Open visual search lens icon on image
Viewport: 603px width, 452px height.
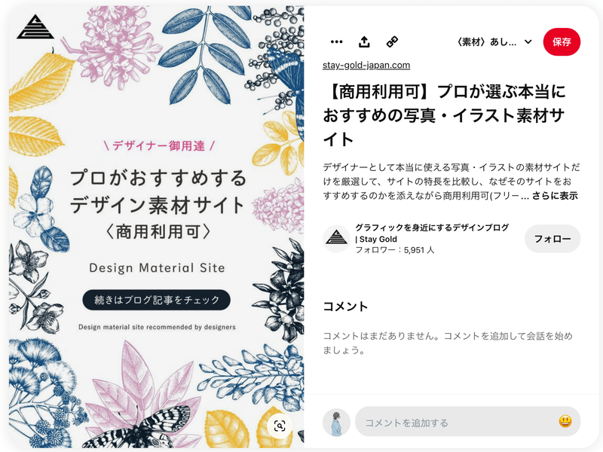pos(280,426)
